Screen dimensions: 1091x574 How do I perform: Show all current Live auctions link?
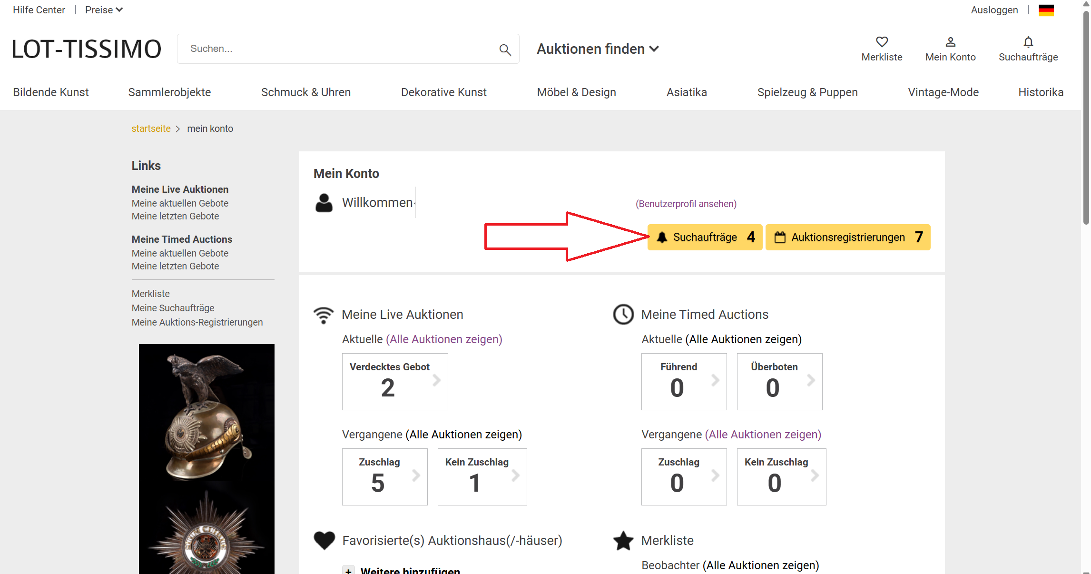pyautogui.click(x=444, y=339)
